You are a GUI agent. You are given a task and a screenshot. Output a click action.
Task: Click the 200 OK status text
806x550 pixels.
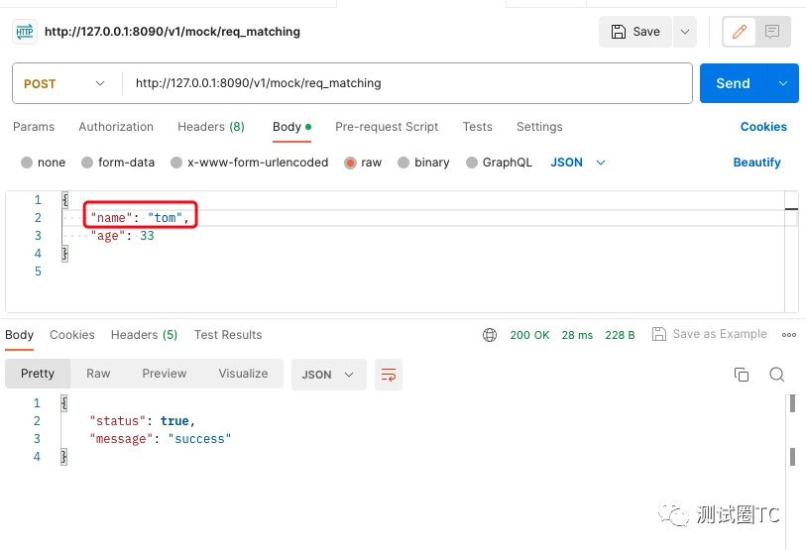pos(530,335)
